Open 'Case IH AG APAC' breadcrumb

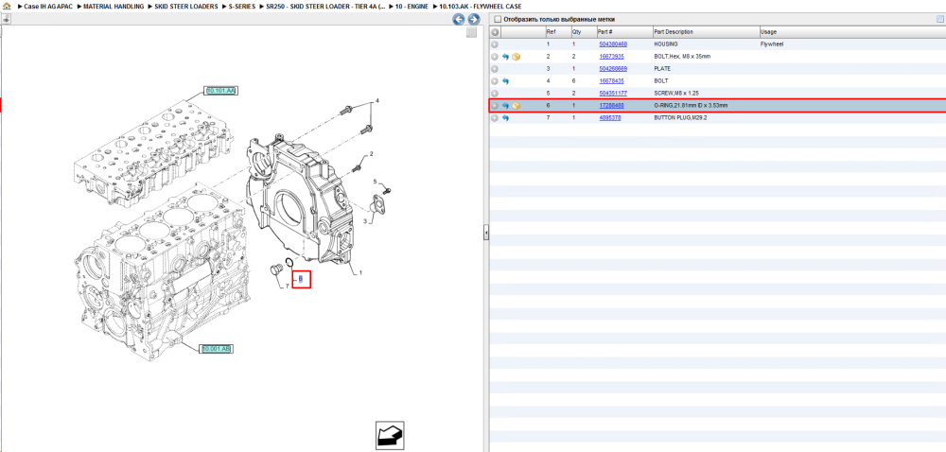point(47,6)
